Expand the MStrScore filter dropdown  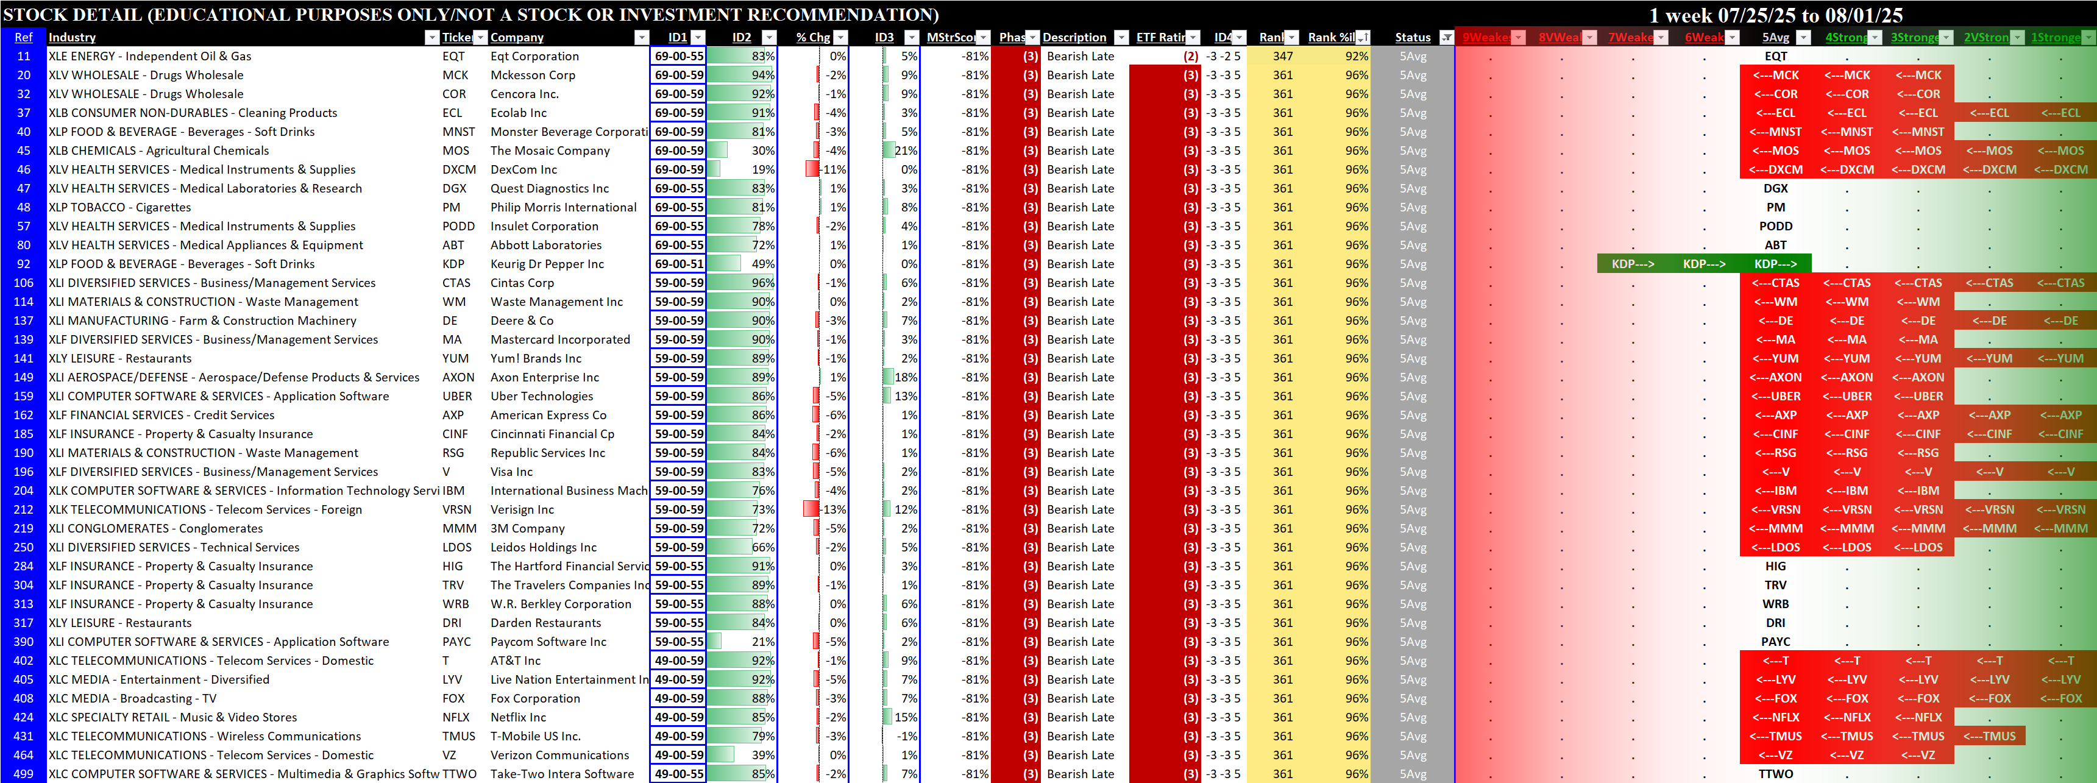coord(984,37)
